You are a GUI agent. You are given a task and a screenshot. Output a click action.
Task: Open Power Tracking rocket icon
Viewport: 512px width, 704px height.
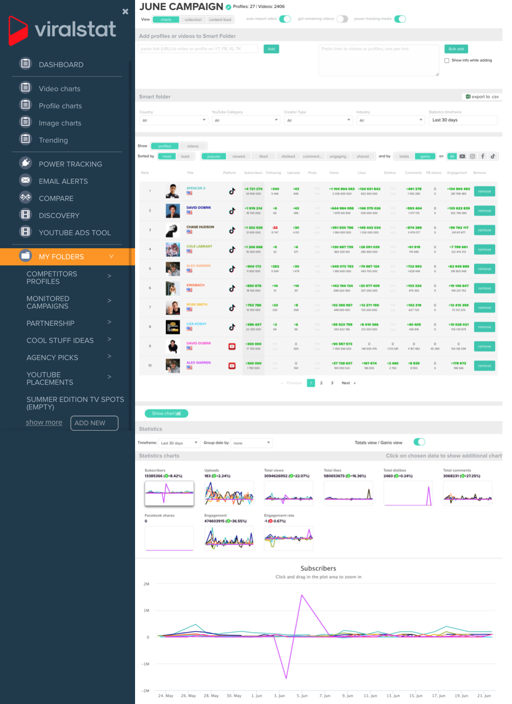(25, 163)
